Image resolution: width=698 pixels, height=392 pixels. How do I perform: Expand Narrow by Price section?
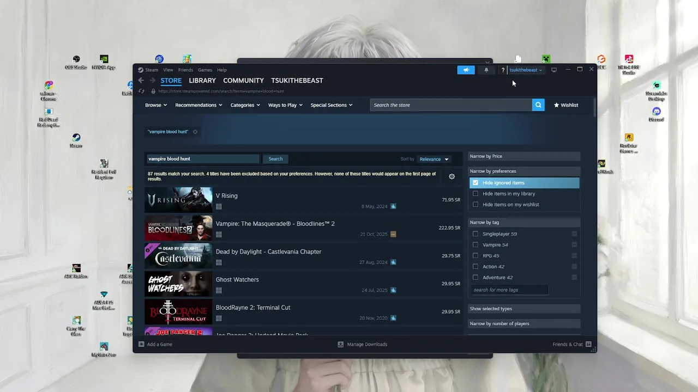pyautogui.click(x=524, y=156)
